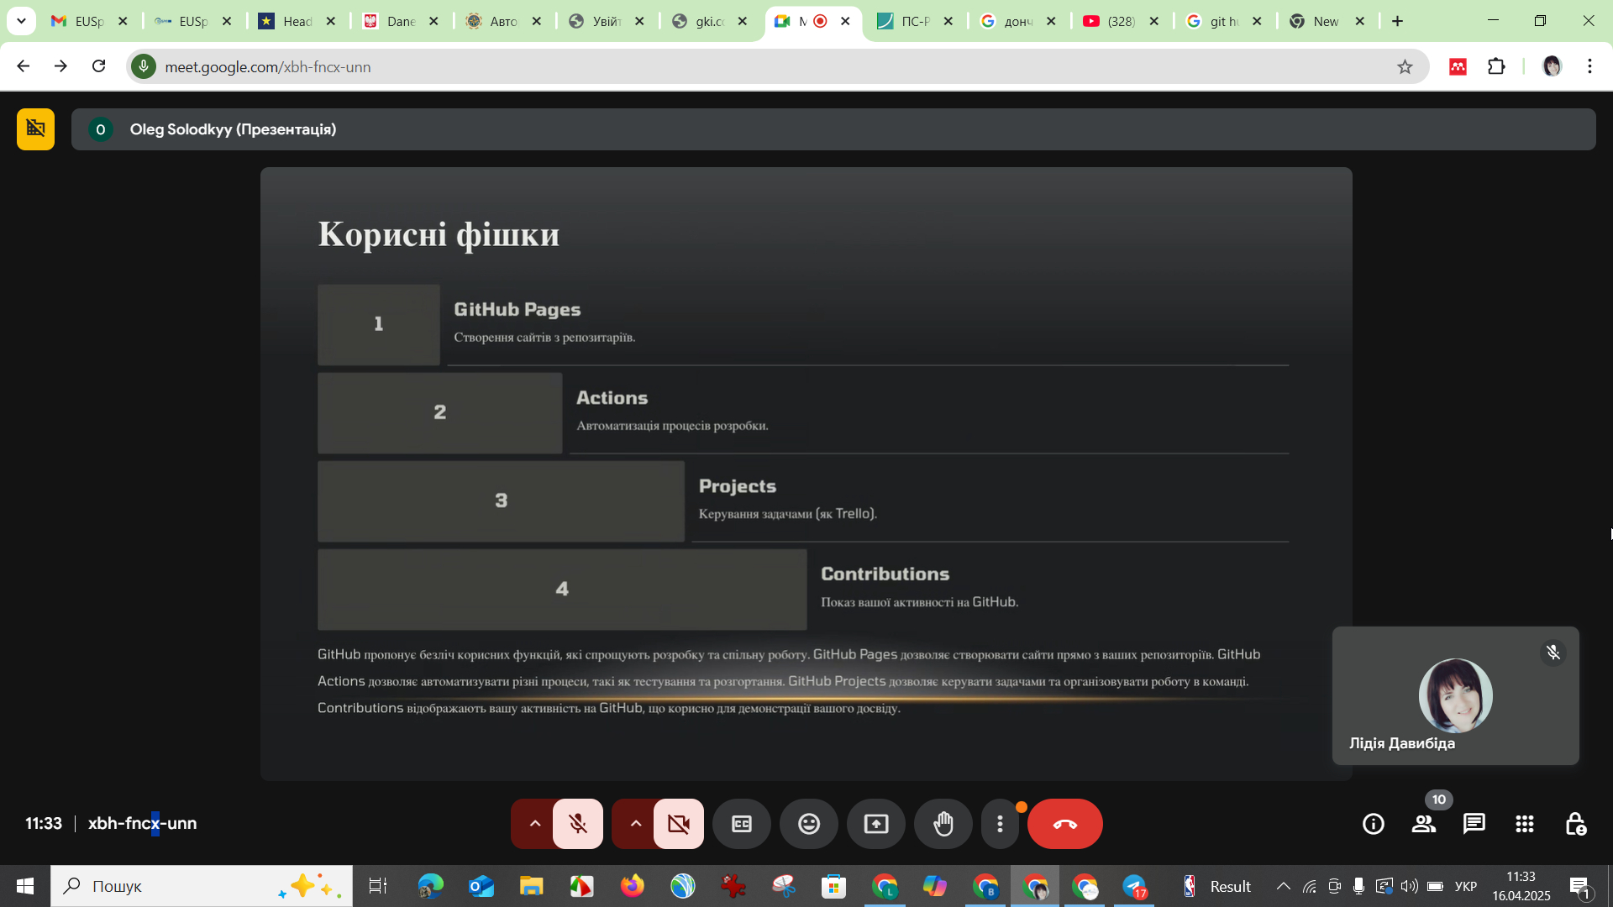Click Oleg Solodkyy presentation title bar
Viewport: 1613px width, 907px height.
point(833,129)
